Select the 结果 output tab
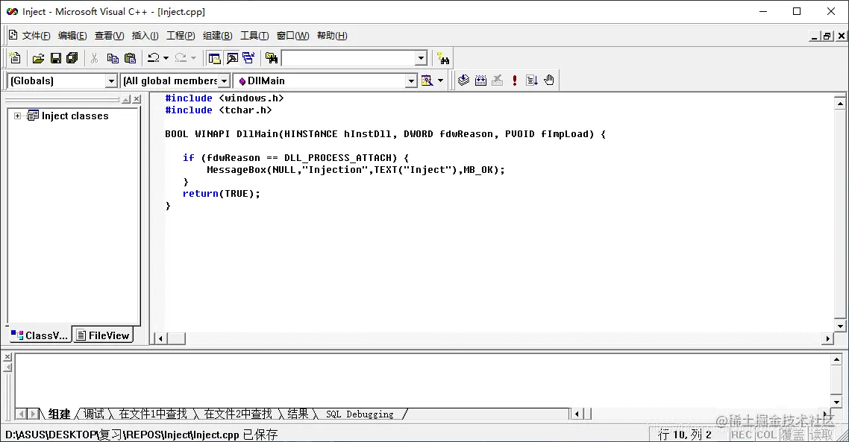 [x=298, y=414]
